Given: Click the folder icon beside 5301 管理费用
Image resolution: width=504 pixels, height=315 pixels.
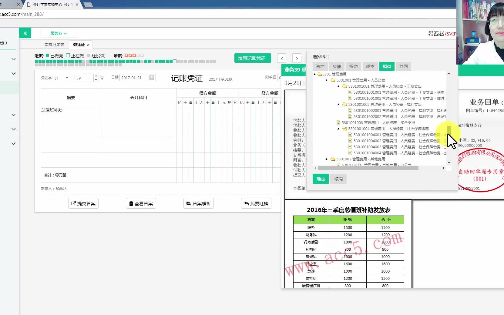Looking at the screenshot, I should tap(320, 74).
